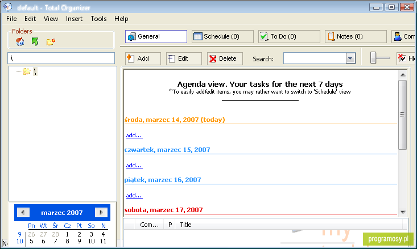This screenshot has height=249, width=417.
Task: Open the Help menu
Action: click(121, 19)
